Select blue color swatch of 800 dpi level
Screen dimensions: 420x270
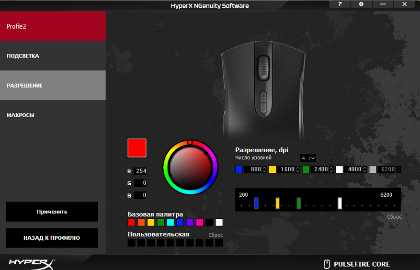pyautogui.click(x=239, y=169)
